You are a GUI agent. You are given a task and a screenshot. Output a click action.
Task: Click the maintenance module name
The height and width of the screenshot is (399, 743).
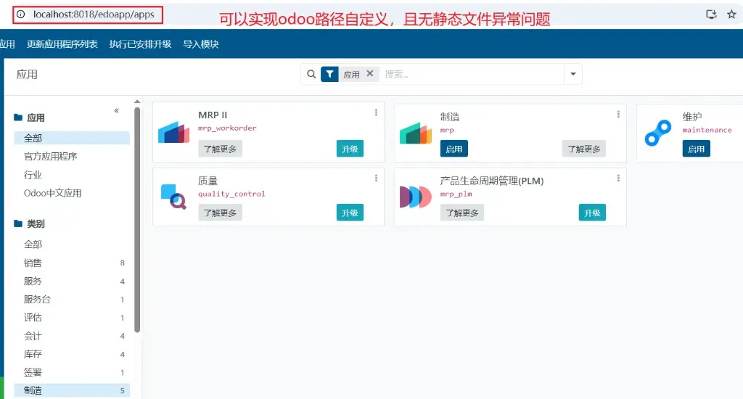tap(707, 130)
